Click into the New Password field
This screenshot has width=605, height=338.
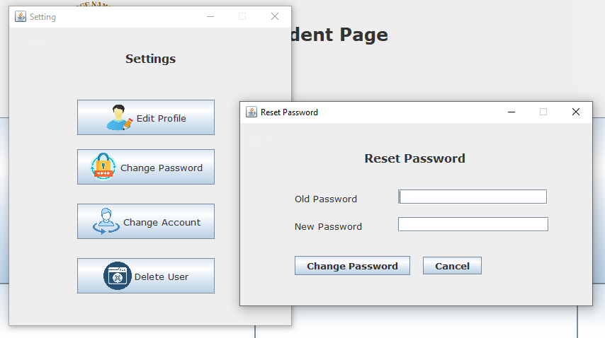(473, 224)
